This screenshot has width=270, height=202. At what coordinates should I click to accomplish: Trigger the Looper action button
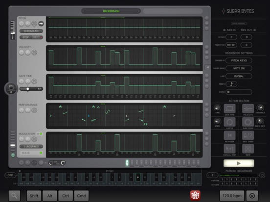click(x=229, y=122)
